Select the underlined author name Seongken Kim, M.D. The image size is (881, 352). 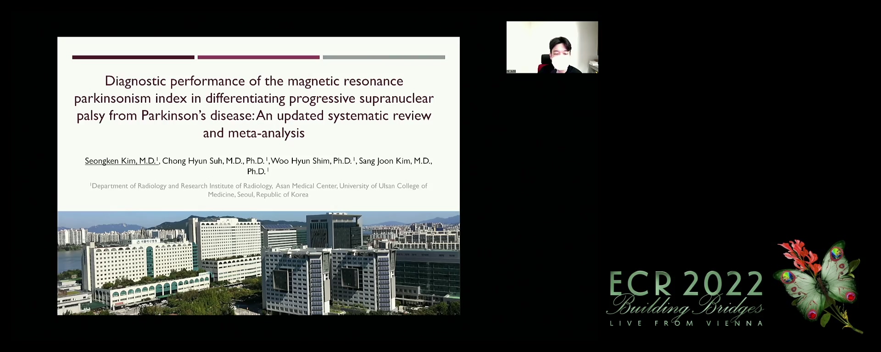(121, 161)
